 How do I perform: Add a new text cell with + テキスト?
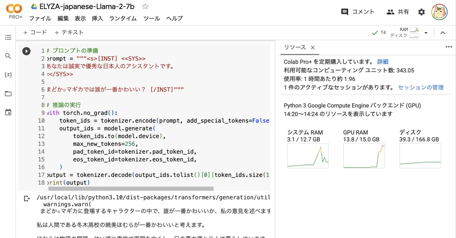point(69,32)
